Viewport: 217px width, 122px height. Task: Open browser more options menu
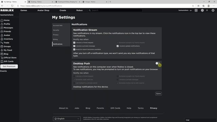point(214,6)
